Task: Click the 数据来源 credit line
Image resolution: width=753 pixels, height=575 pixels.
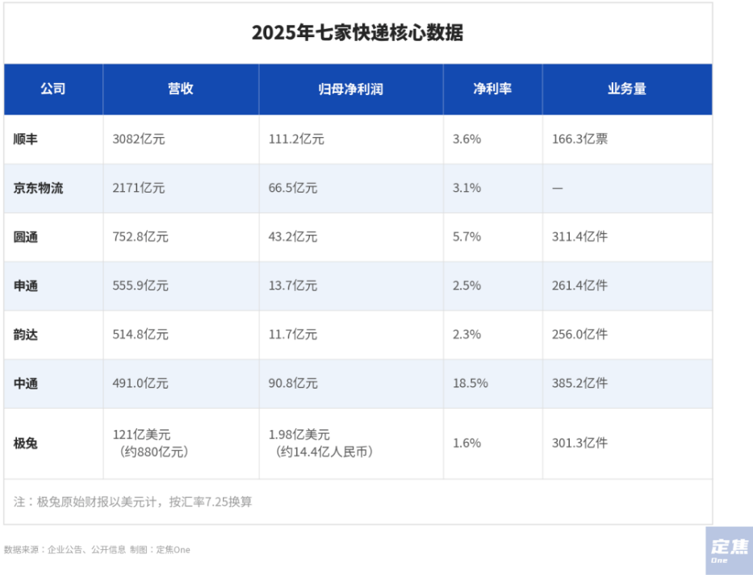Action: coord(97,550)
